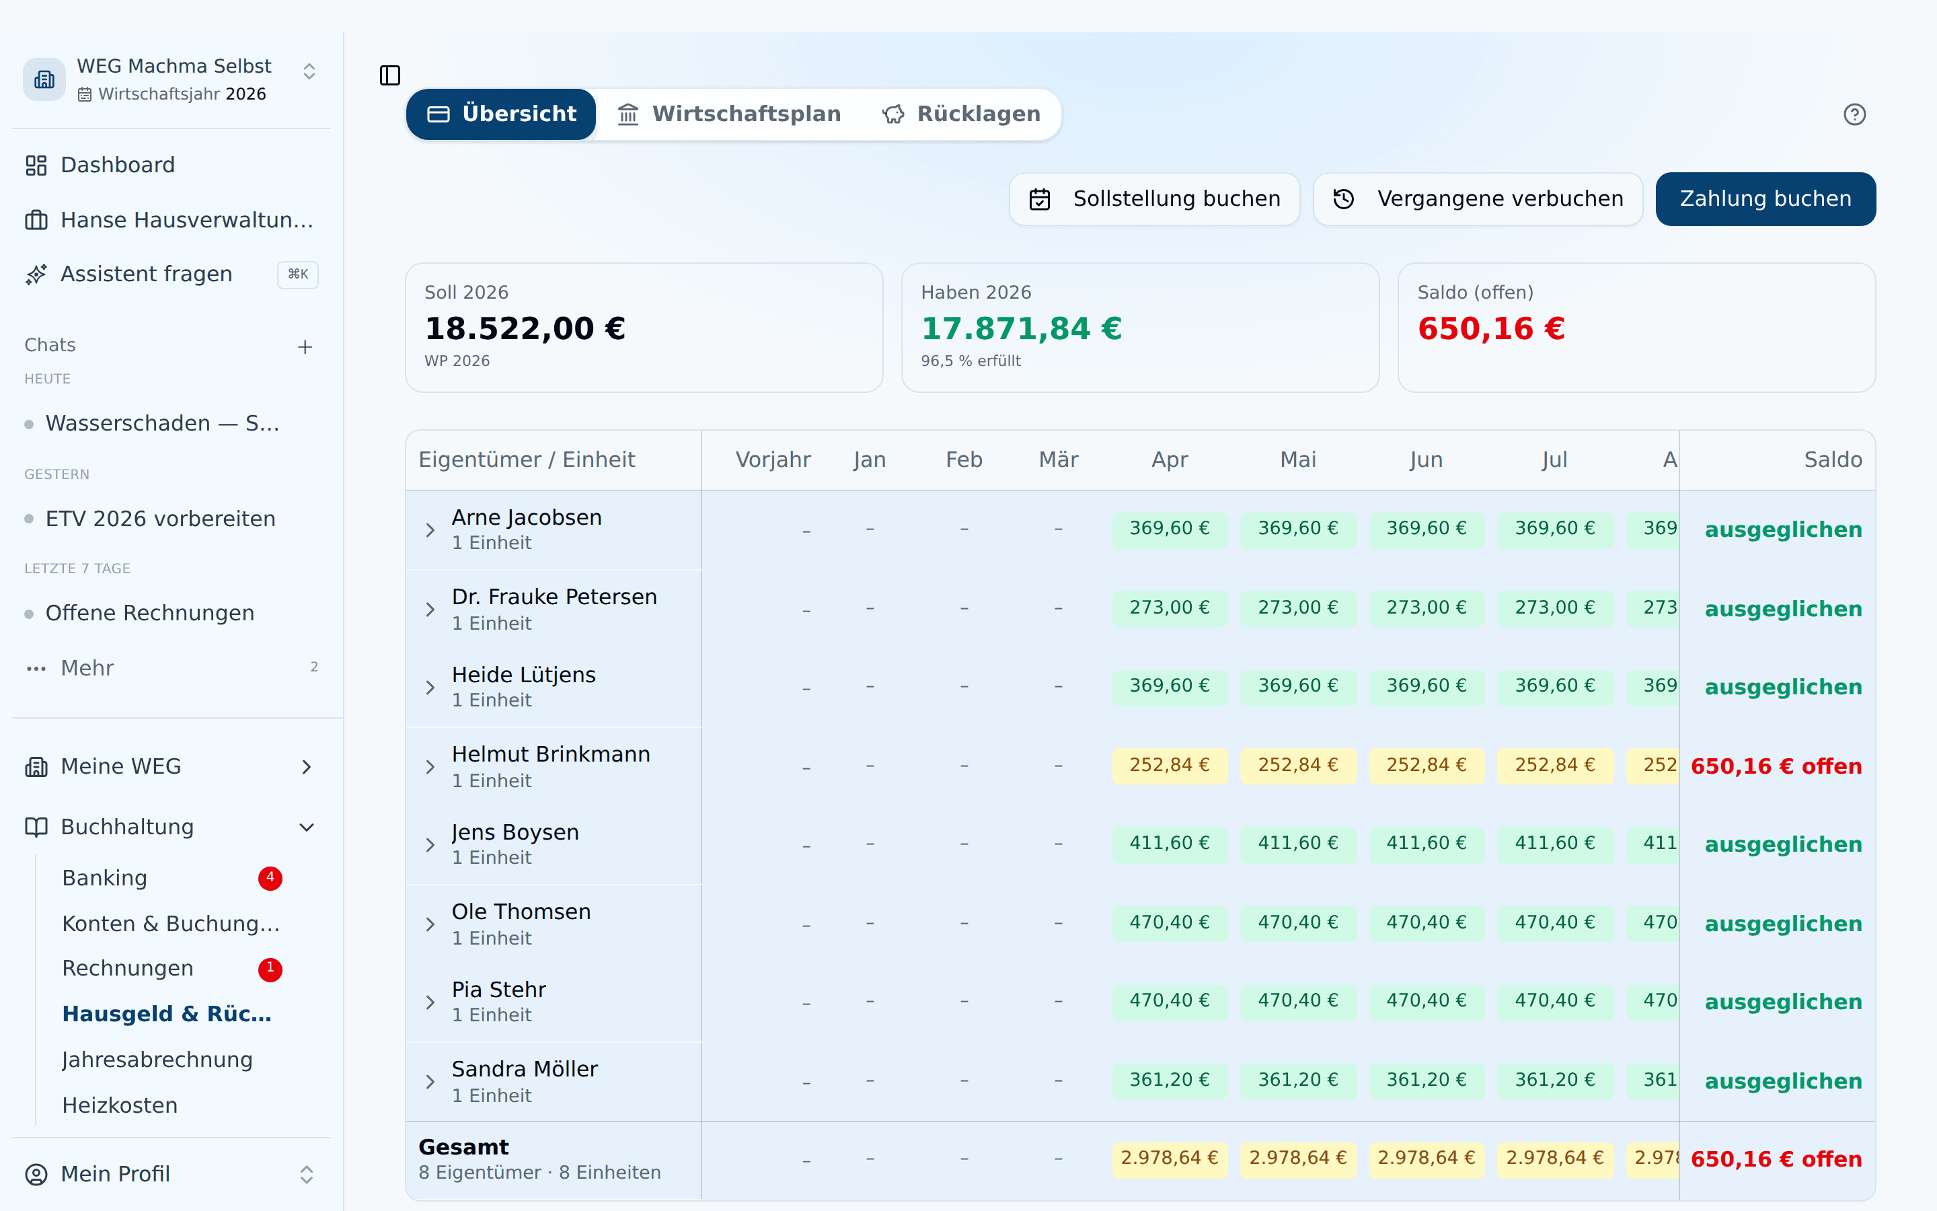Click the Mein Profil avatar icon
Image resolution: width=1937 pixels, height=1211 pixels.
36,1174
